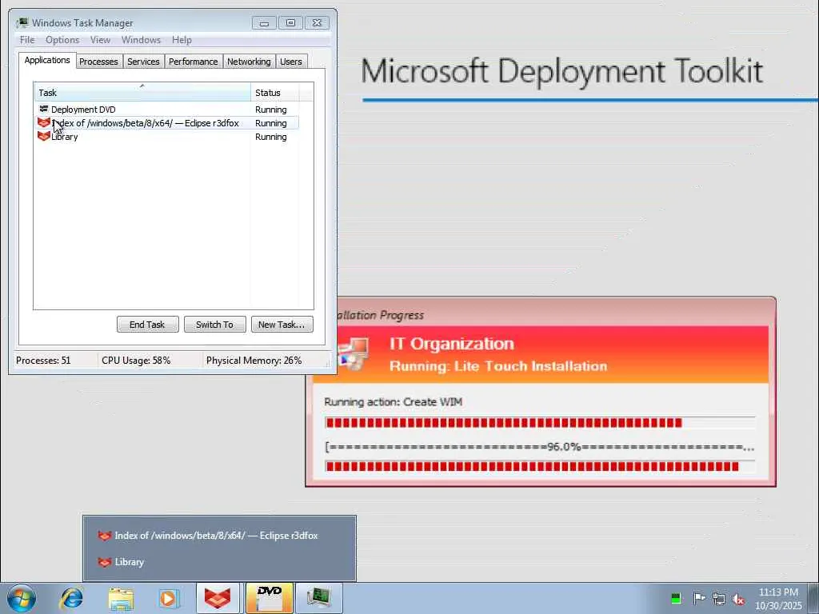Click Running status of Deployment DVD

(270, 109)
